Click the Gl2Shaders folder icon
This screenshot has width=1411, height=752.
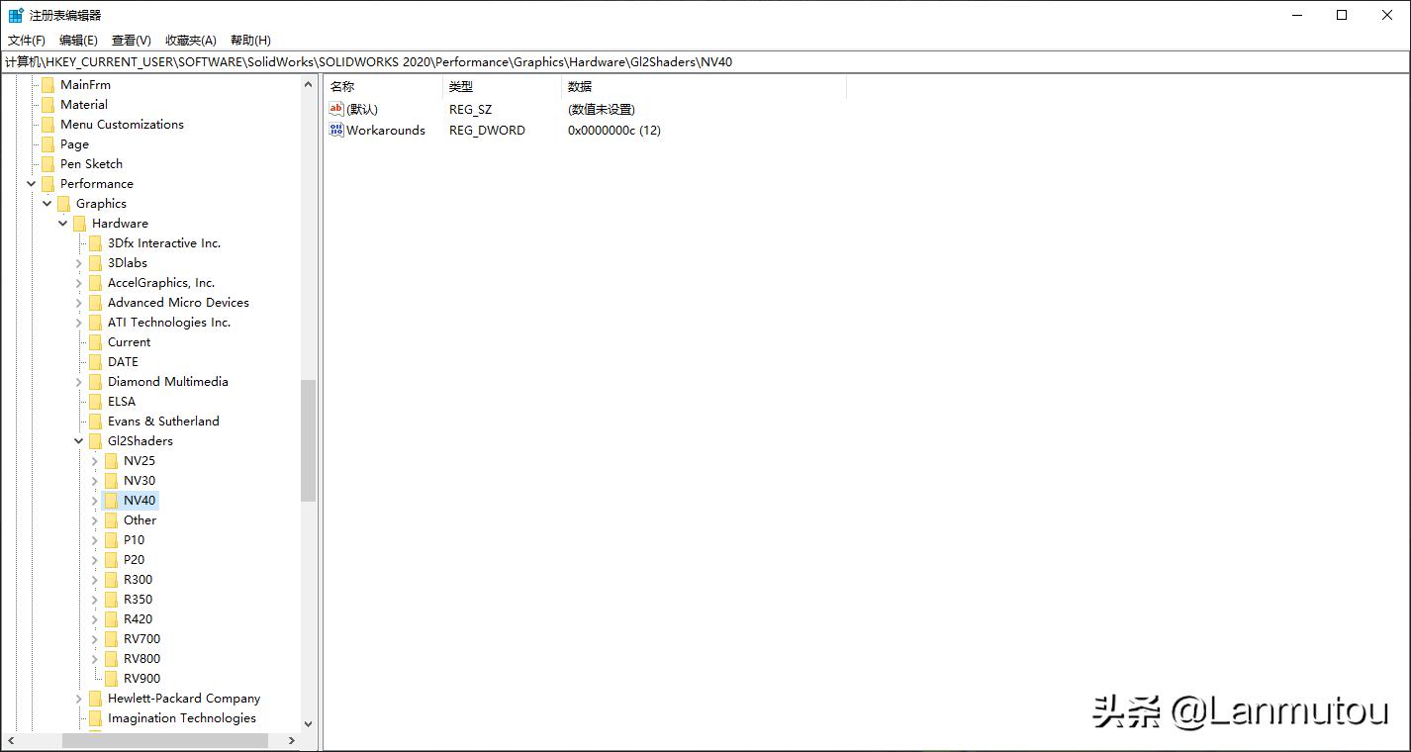96,440
